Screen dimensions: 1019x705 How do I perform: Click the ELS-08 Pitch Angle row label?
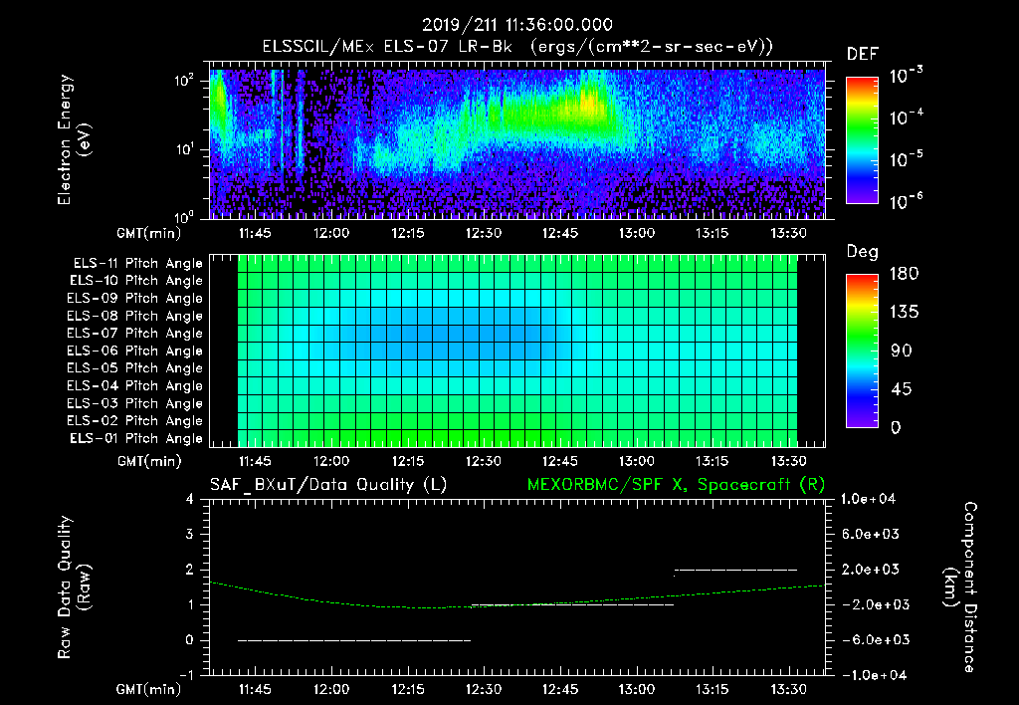(x=135, y=316)
